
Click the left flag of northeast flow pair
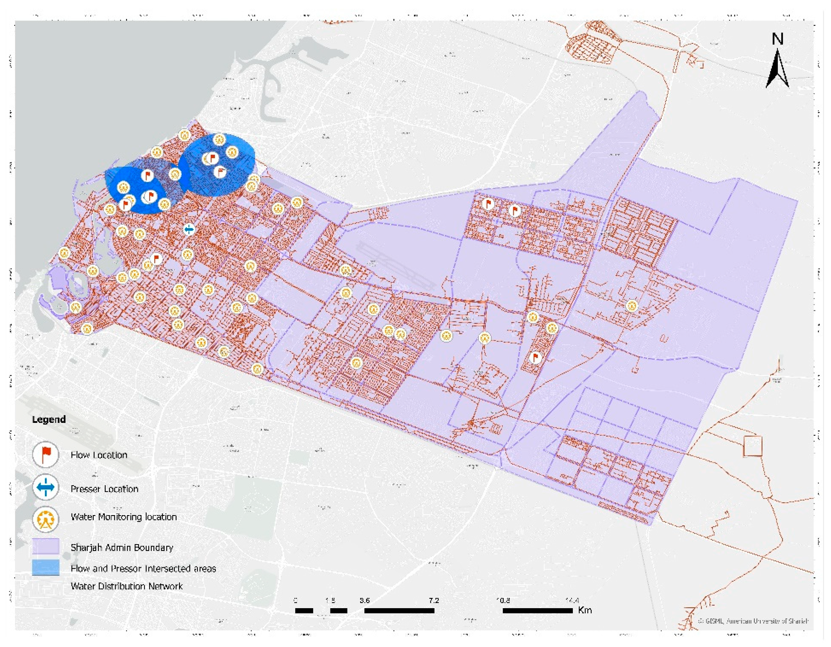[488, 204]
